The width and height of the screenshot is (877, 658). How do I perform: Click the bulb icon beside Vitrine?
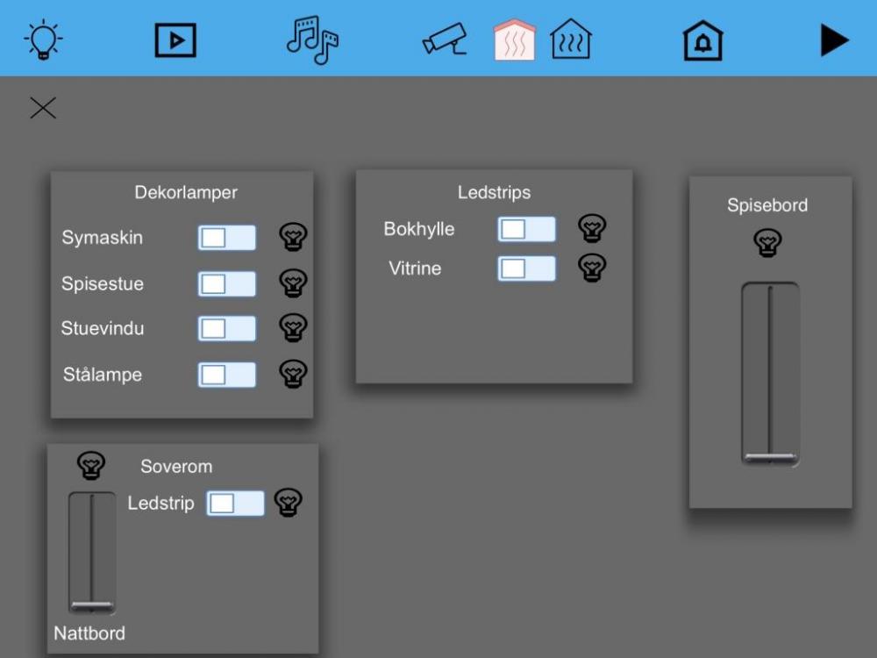[x=593, y=268]
